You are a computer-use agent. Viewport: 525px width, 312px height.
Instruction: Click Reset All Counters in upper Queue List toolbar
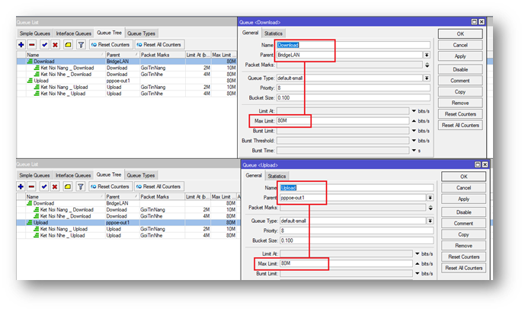click(159, 44)
